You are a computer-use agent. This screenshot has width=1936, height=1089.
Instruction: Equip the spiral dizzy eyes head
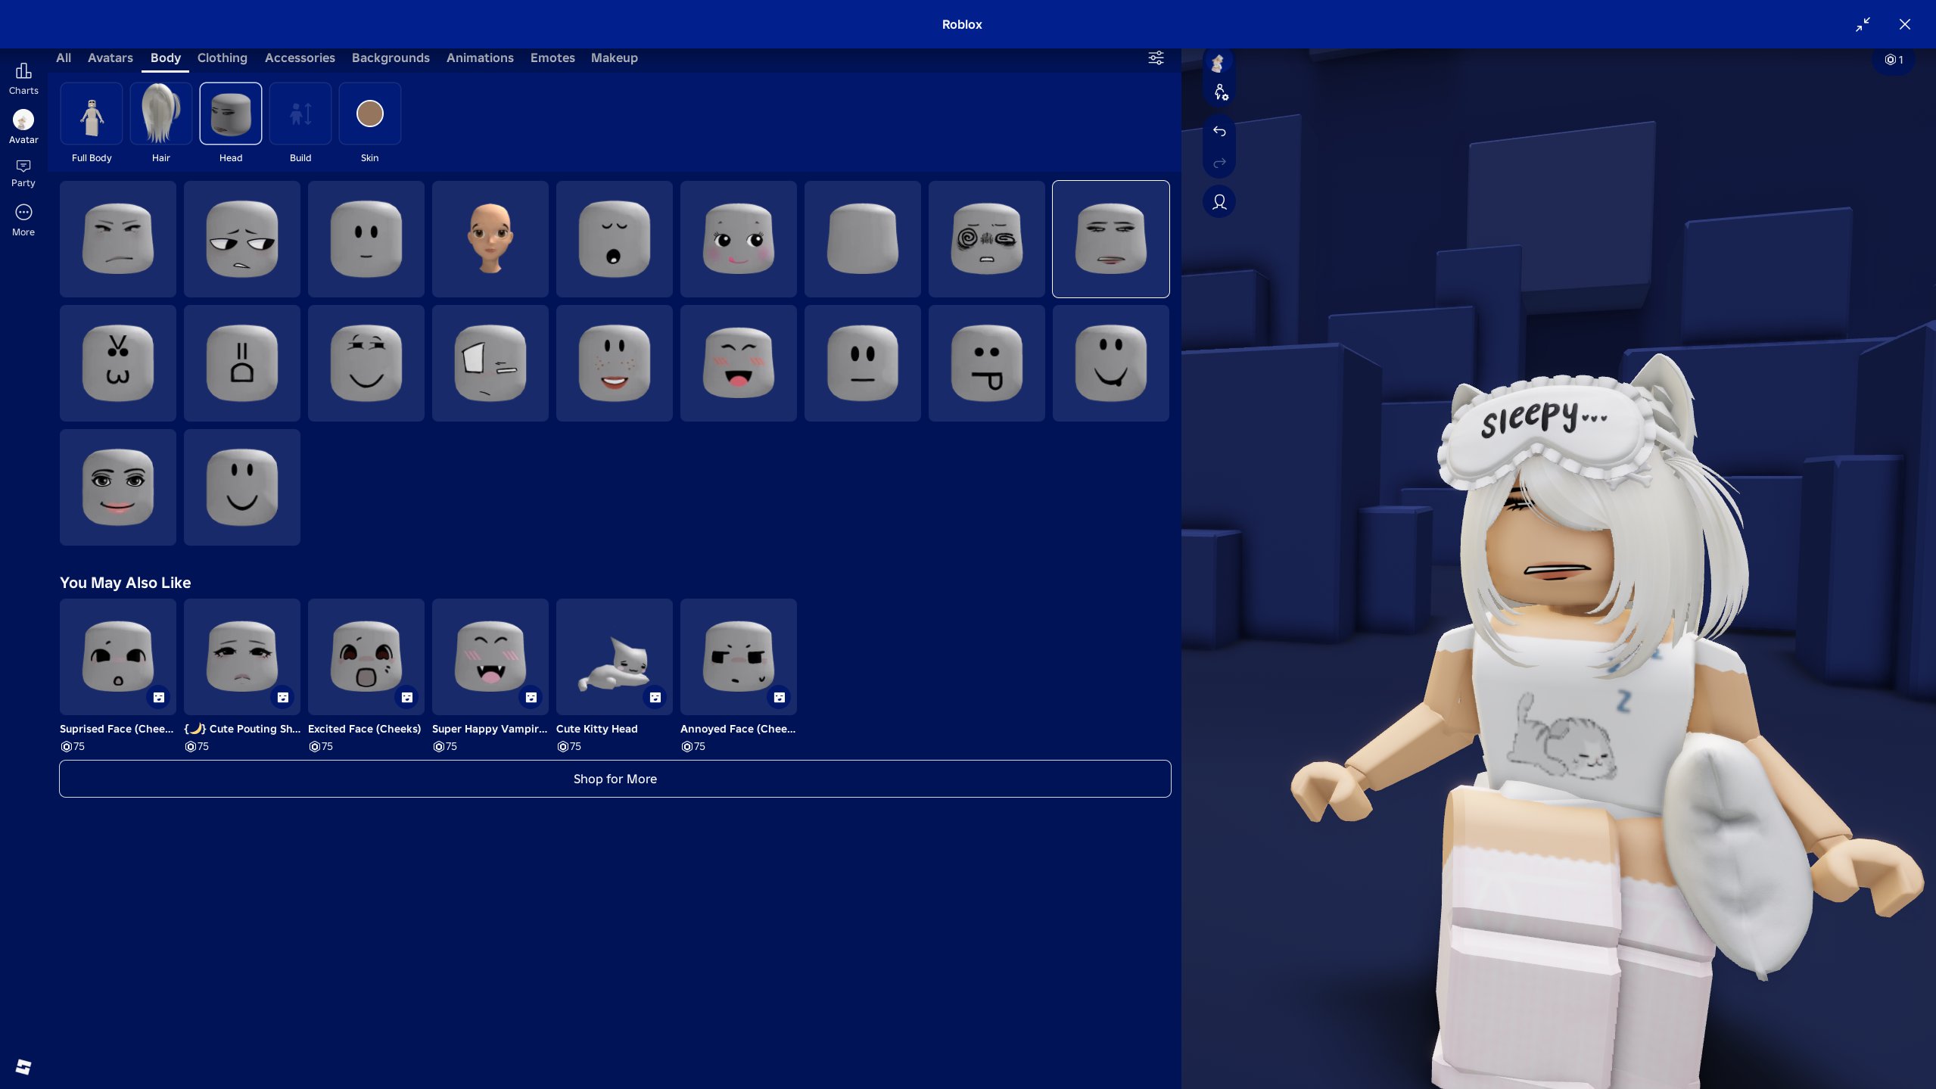(x=987, y=239)
